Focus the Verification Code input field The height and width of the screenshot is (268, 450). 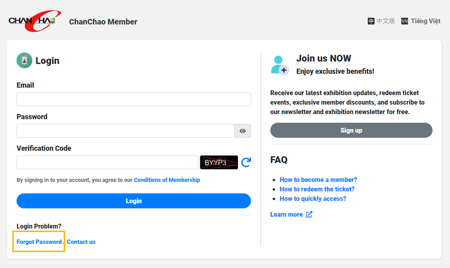coord(107,162)
